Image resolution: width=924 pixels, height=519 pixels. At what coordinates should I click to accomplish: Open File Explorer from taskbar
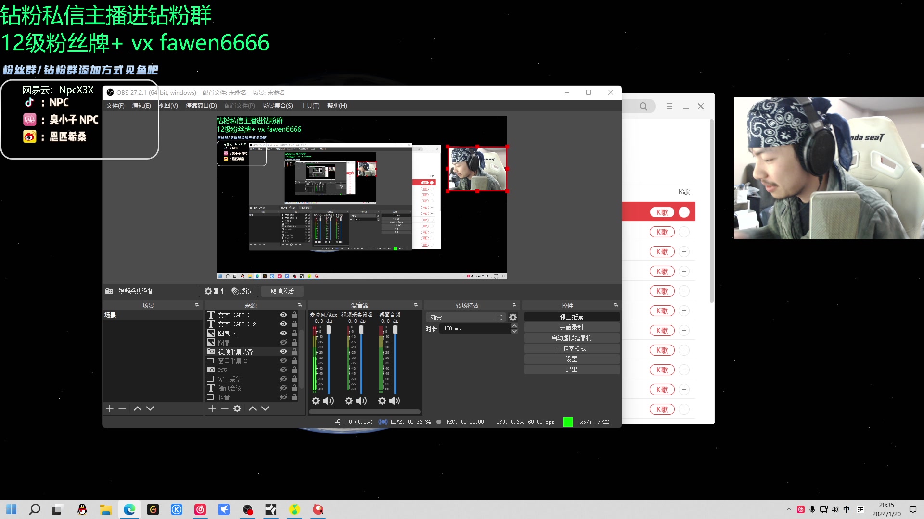(x=106, y=509)
